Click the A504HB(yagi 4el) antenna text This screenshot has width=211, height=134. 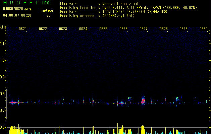coord(118,16)
